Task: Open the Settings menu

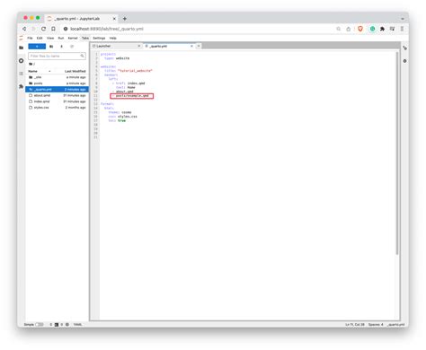Action: 99,39
